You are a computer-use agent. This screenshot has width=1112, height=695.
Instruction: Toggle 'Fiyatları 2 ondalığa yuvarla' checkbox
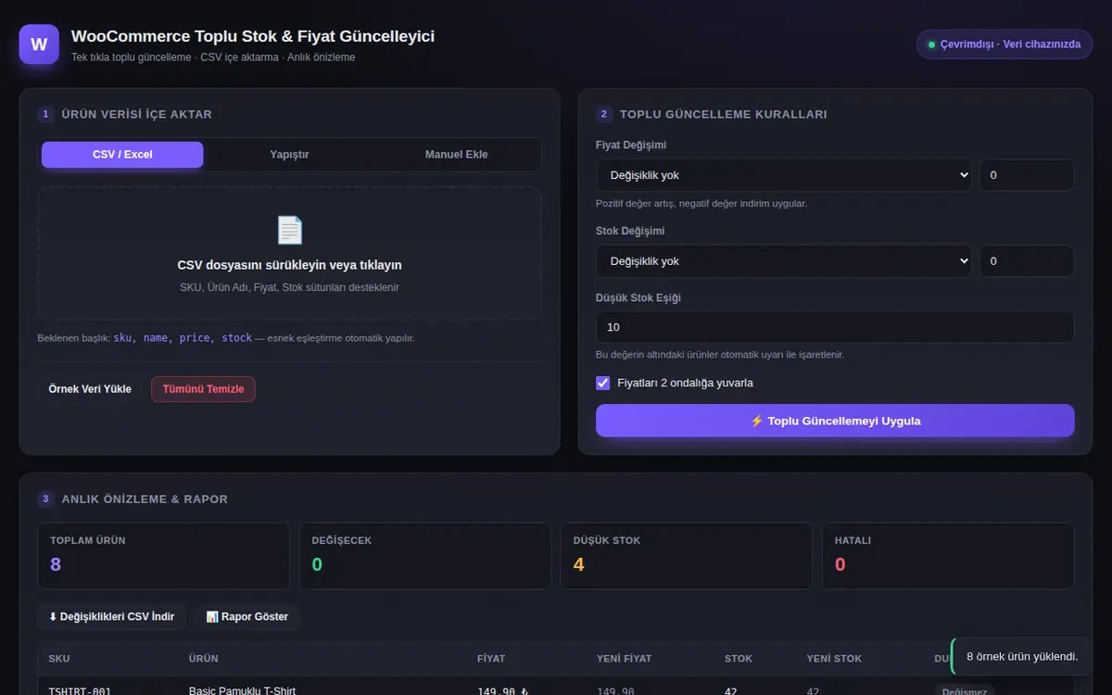(x=603, y=383)
